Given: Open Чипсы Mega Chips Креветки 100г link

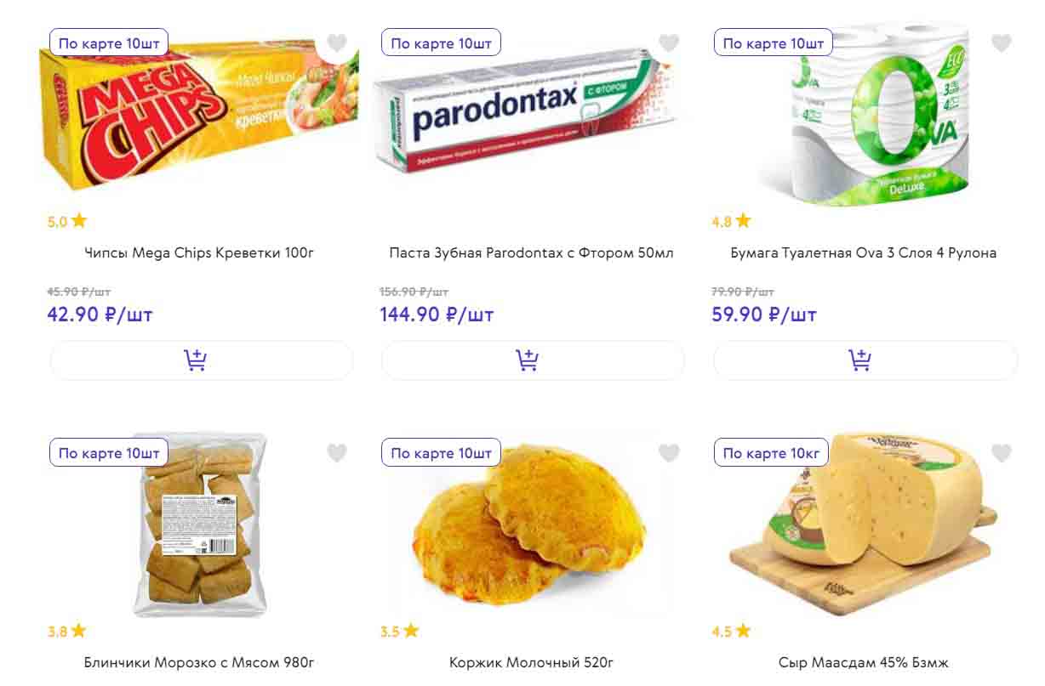Looking at the screenshot, I should [x=200, y=252].
